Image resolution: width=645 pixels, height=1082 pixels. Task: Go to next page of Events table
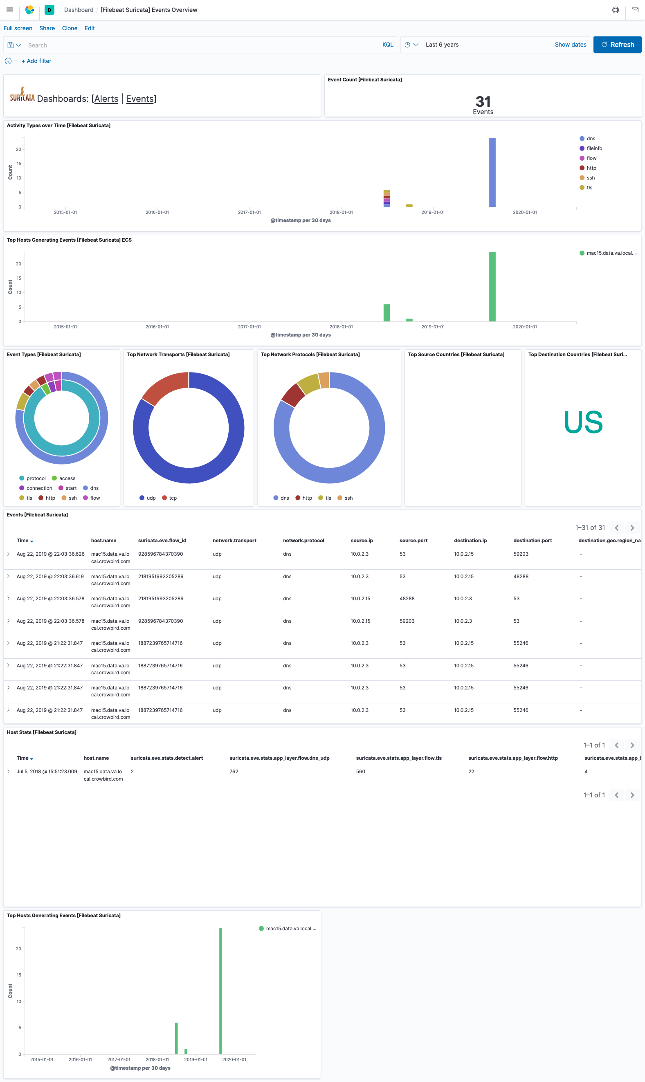[x=632, y=528]
